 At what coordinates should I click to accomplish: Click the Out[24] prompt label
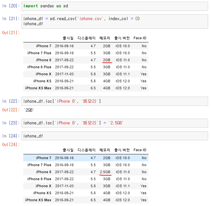[11, 144]
